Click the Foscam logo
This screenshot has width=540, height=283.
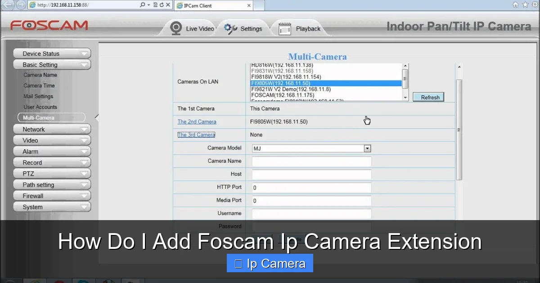click(49, 26)
